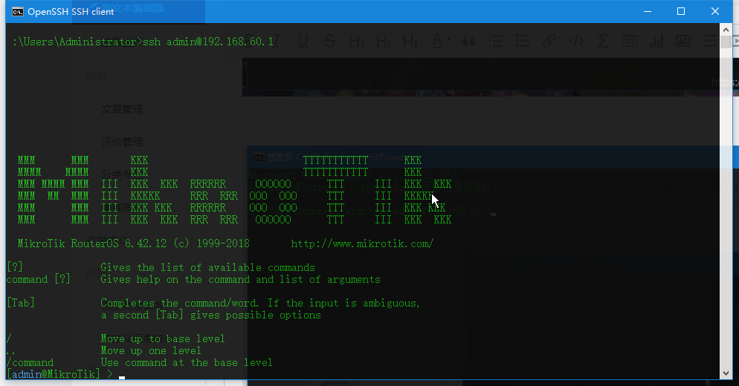739x386 pixels.
Task: Open 评论管理 in background sidebar
Action: point(123,141)
